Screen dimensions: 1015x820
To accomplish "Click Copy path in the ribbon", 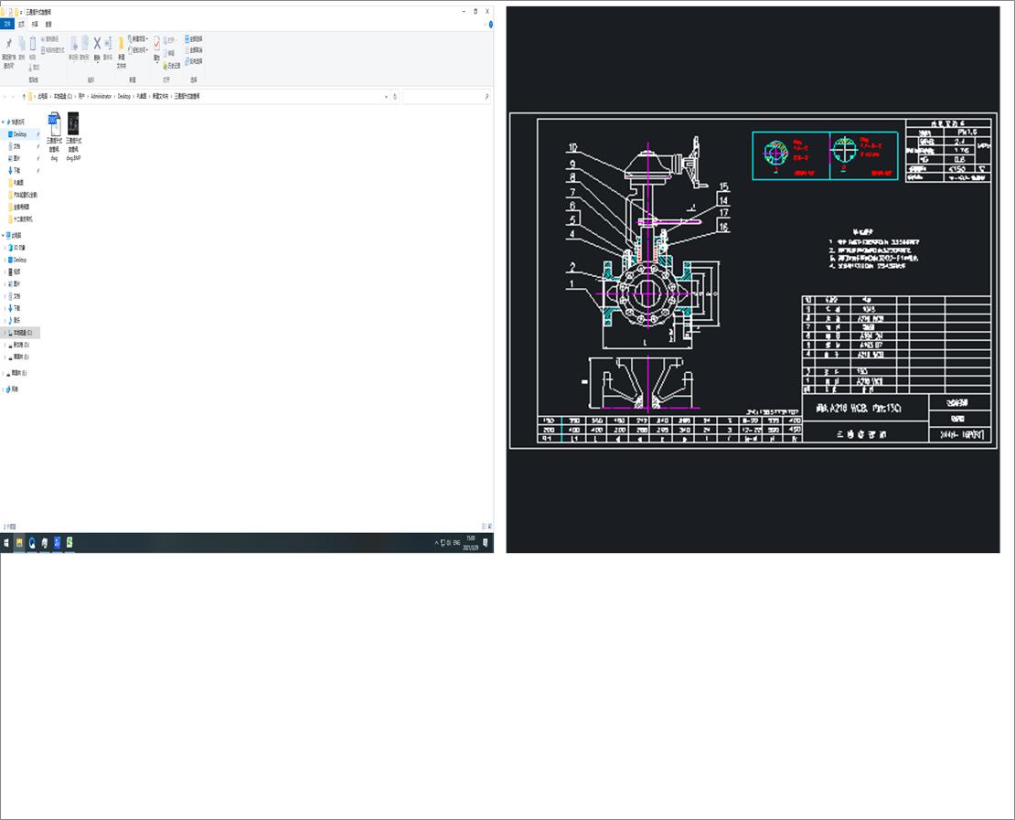I will click(50, 38).
